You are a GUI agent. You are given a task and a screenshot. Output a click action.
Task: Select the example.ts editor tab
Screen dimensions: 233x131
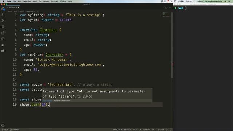(x=13, y=8)
